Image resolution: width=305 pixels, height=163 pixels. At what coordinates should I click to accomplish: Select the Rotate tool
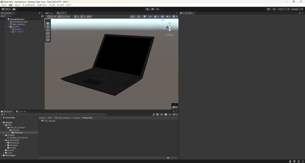pyautogui.click(x=48, y=30)
